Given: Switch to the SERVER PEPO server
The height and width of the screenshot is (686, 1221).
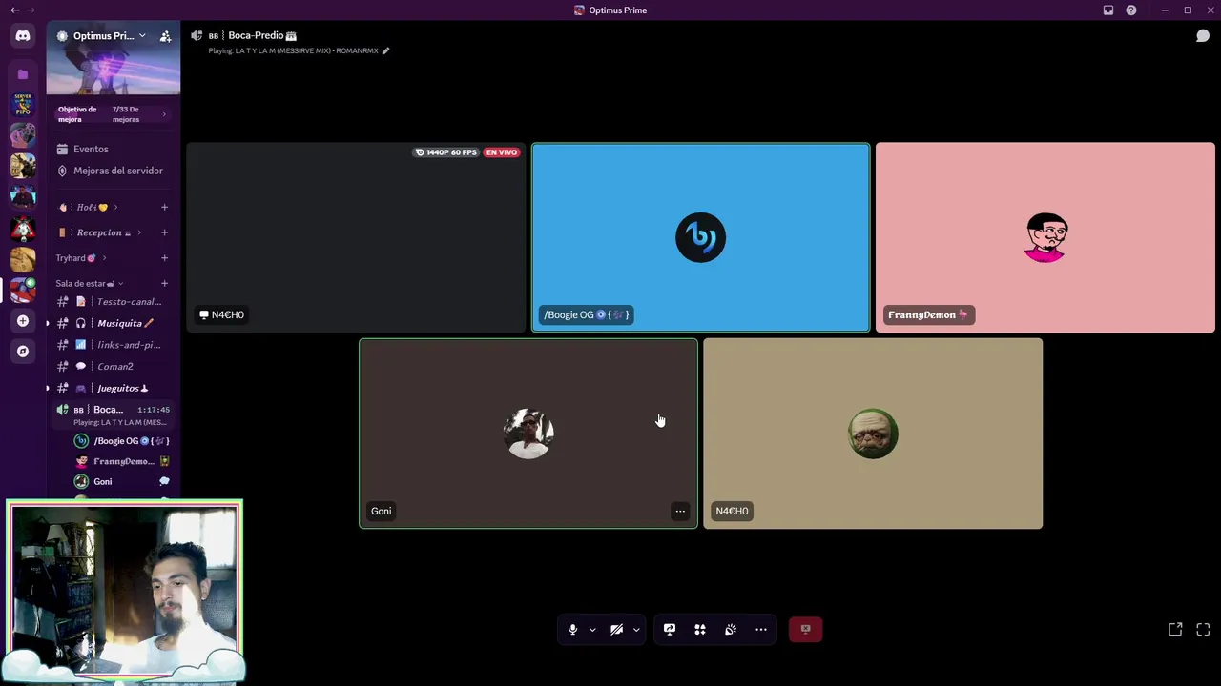Looking at the screenshot, I should [x=23, y=105].
